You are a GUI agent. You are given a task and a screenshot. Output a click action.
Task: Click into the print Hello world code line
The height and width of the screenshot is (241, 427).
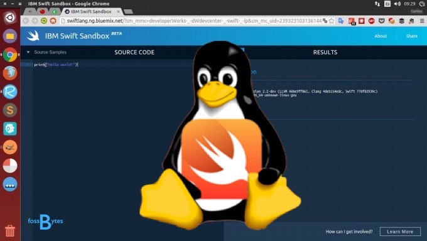(x=56, y=65)
